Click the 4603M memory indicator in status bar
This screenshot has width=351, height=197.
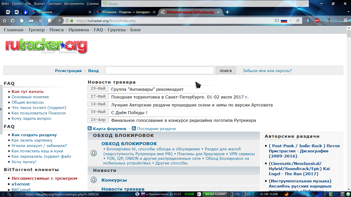[x=215, y=194]
